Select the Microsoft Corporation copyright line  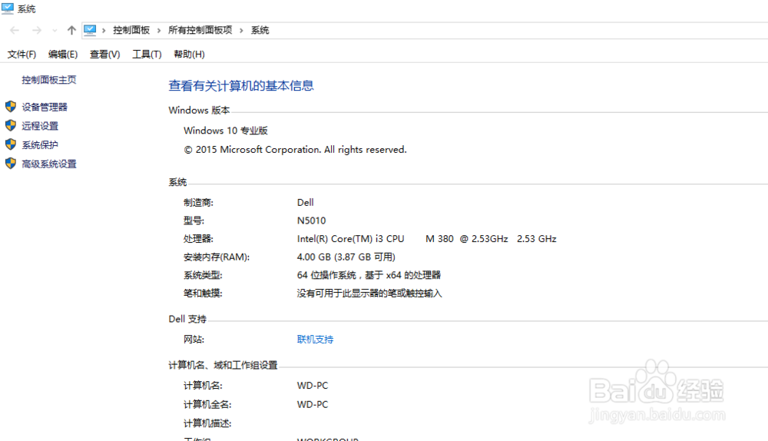point(295,150)
